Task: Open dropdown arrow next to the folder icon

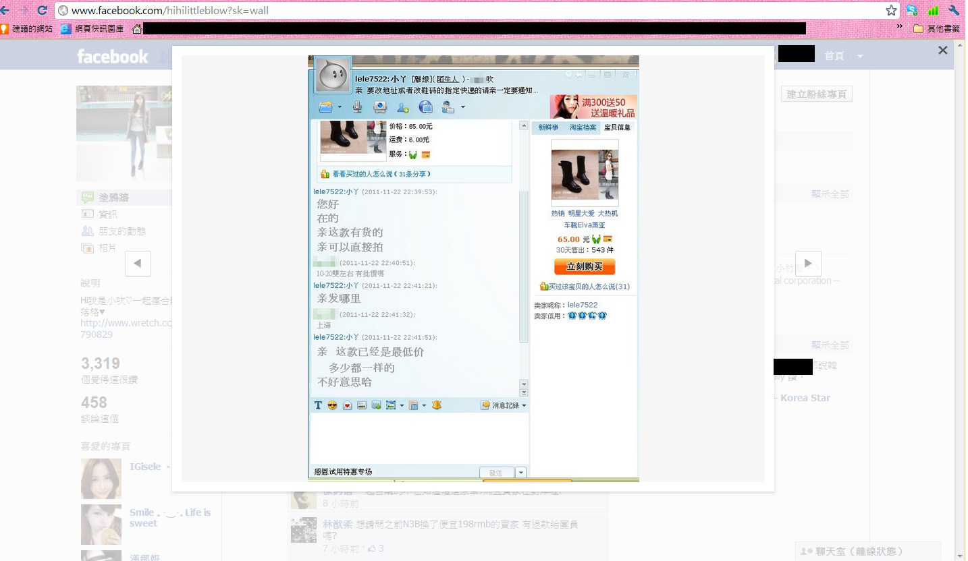Action: pyautogui.click(x=340, y=107)
